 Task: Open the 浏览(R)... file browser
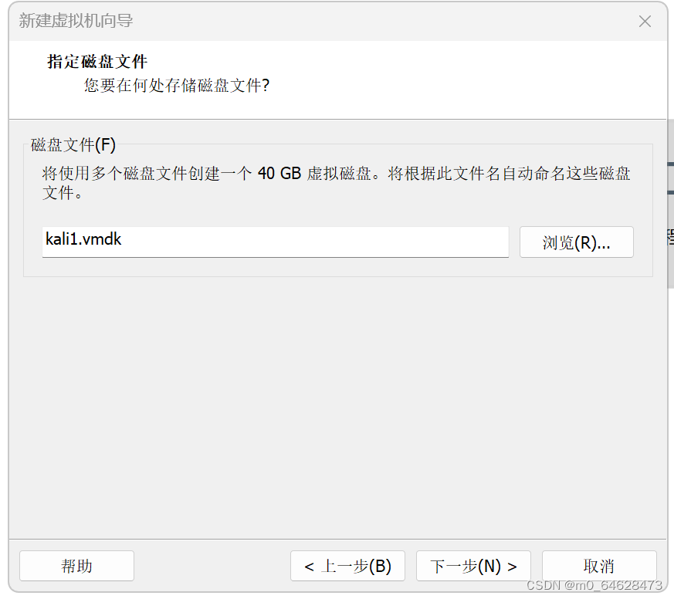576,242
